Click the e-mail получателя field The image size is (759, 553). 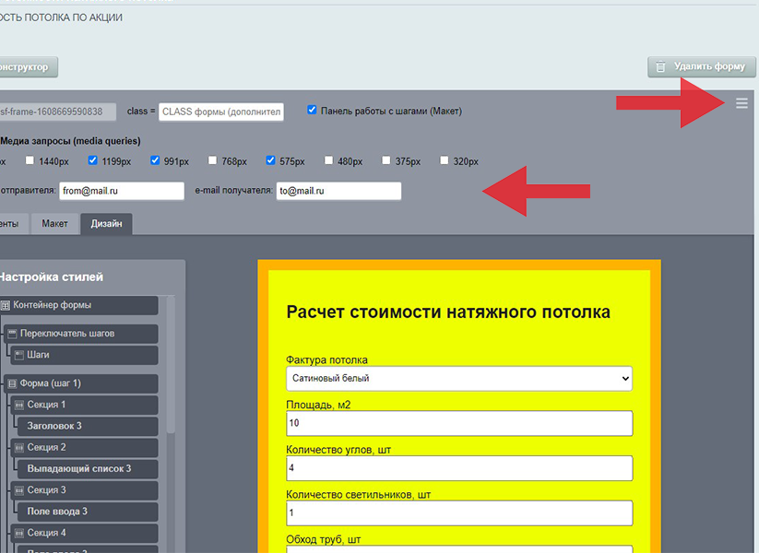point(338,191)
